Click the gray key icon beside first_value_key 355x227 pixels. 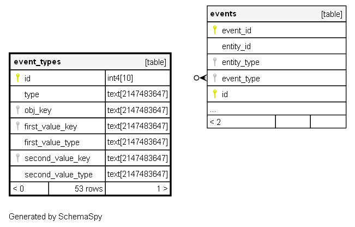click(x=17, y=126)
